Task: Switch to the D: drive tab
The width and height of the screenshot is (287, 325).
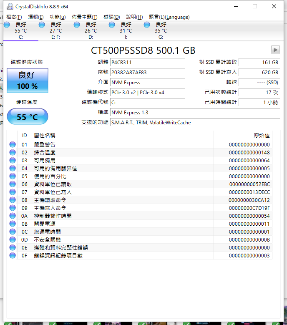Action: (x=91, y=31)
